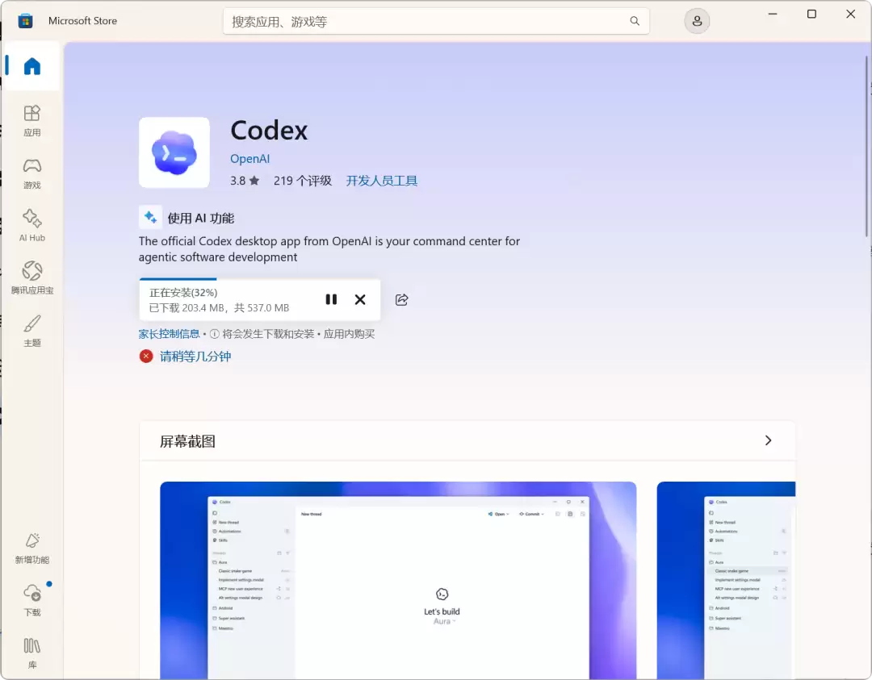
Task: Click the Codex description paragraph
Action: pyautogui.click(x=329, y=249)
